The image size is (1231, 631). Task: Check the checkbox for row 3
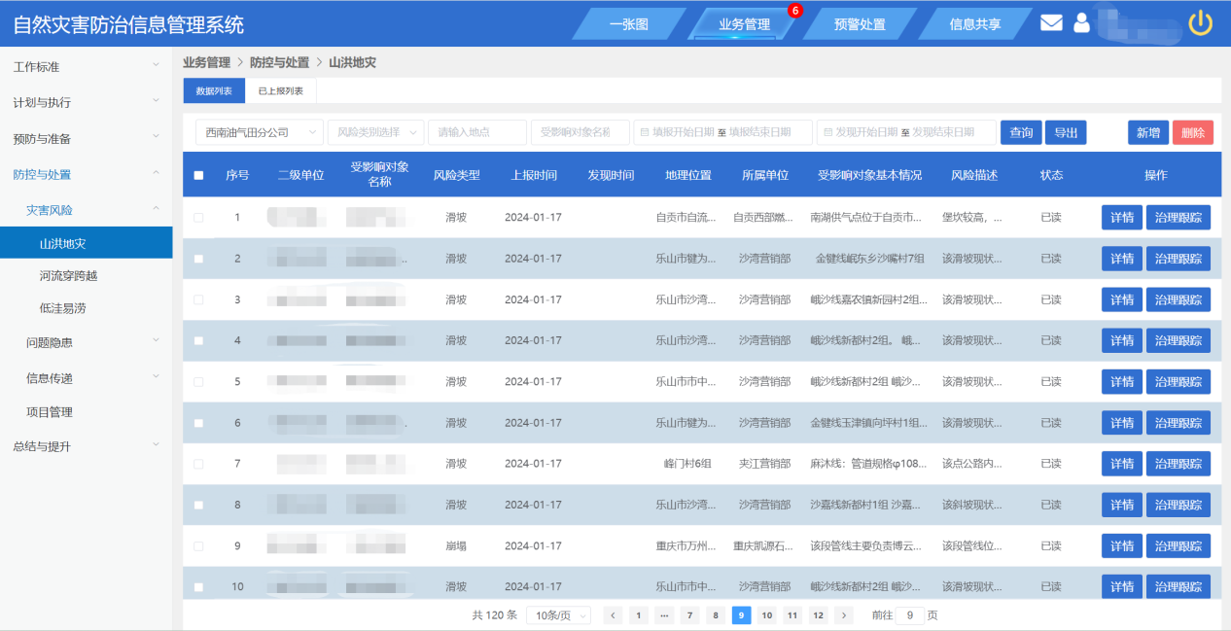tap(198, 299)
